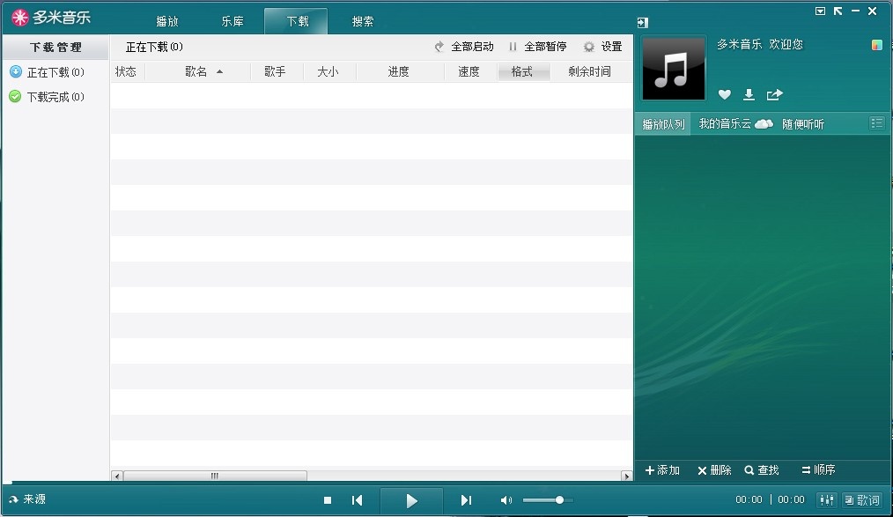Select 正在下载 (0) in sidebar
The image size is (893, 517).
click(x=55, y=72)
